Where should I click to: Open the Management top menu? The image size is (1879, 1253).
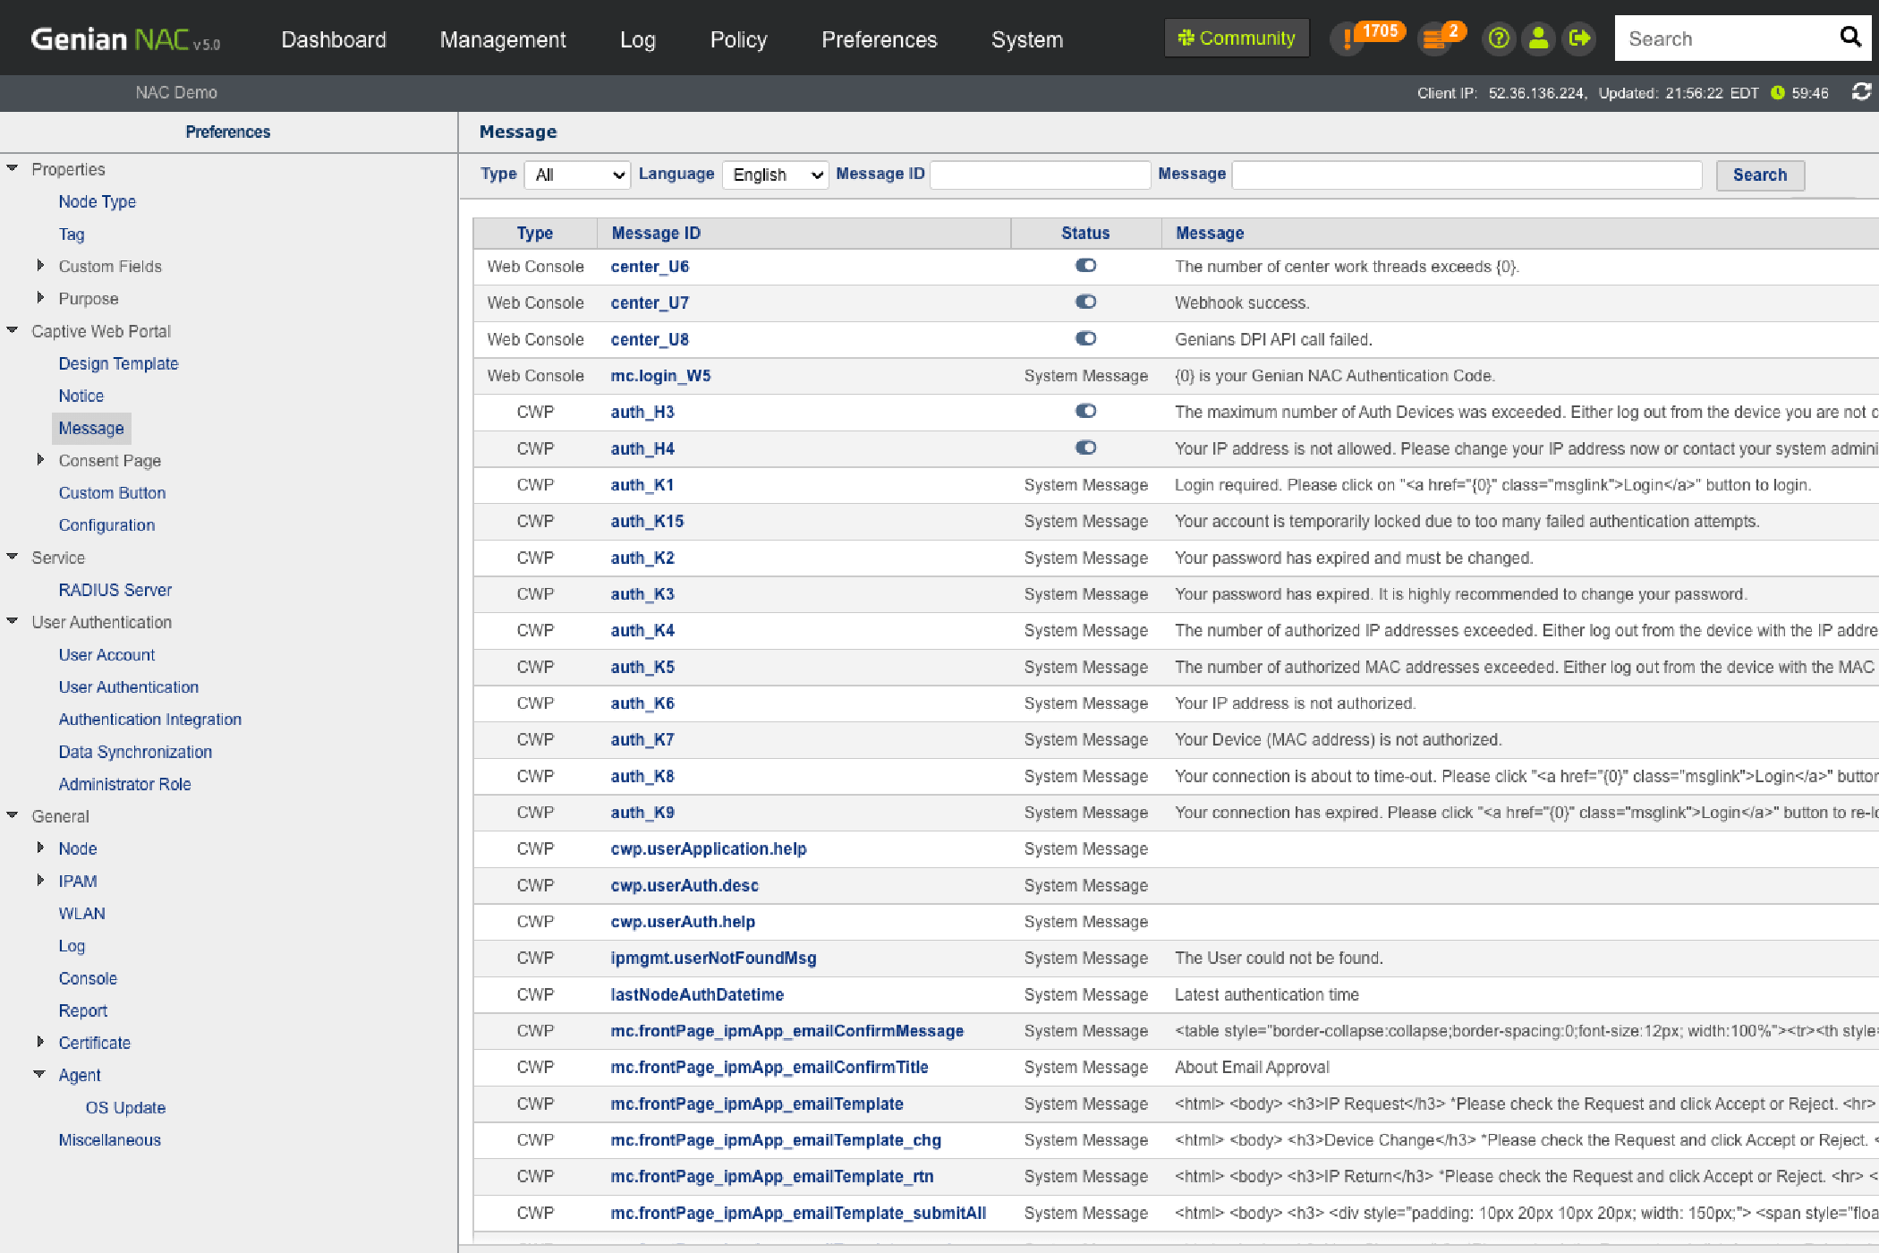(x=503, y=39)
